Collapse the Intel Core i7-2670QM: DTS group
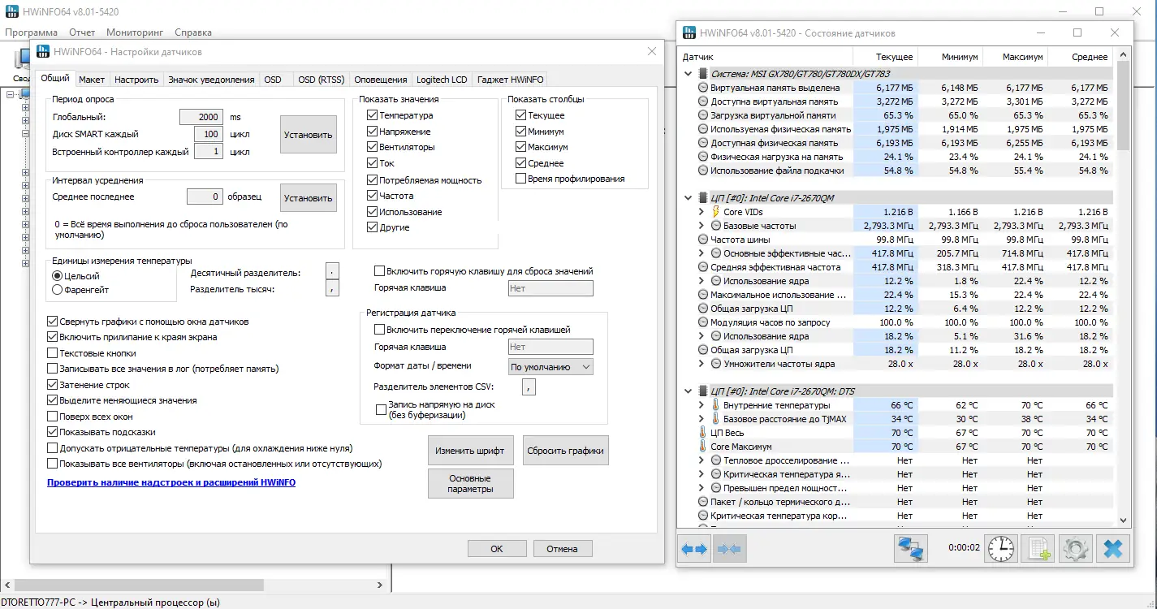 pyautogui.click(x=689, y=391)
